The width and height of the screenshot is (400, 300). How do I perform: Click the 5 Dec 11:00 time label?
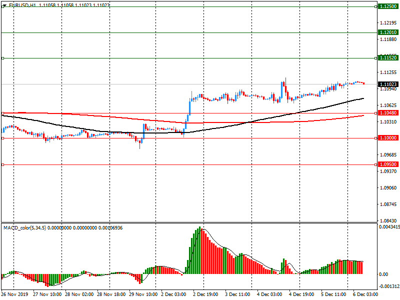333,294
